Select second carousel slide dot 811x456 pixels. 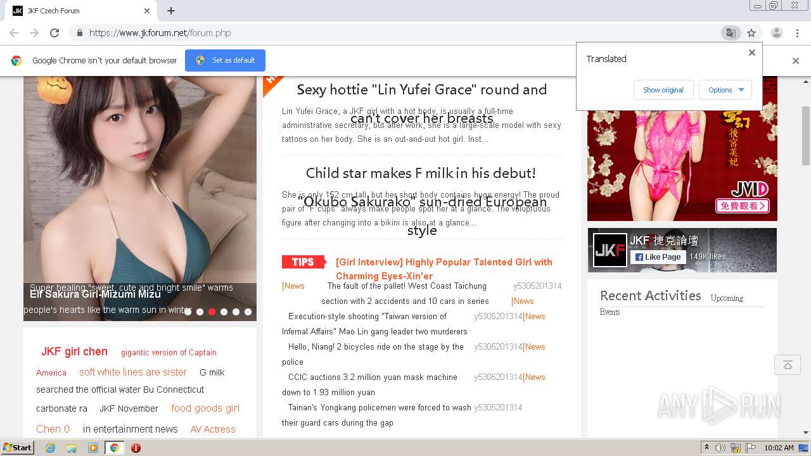pos(200,312)
